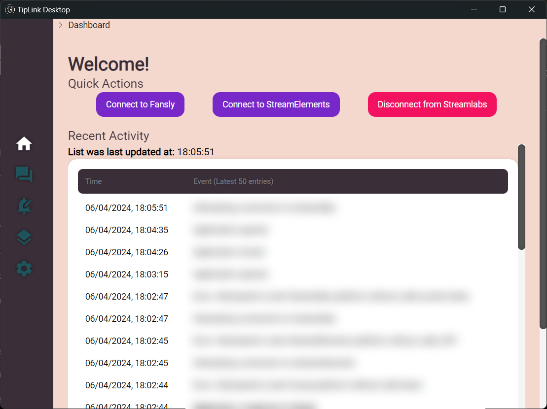
Task: Open the layers sidebar icon
Action: point(24,237)
